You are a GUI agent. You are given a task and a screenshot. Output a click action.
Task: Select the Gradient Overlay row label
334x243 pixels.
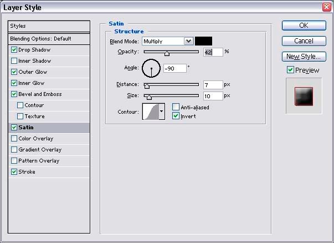coord(40,150)
